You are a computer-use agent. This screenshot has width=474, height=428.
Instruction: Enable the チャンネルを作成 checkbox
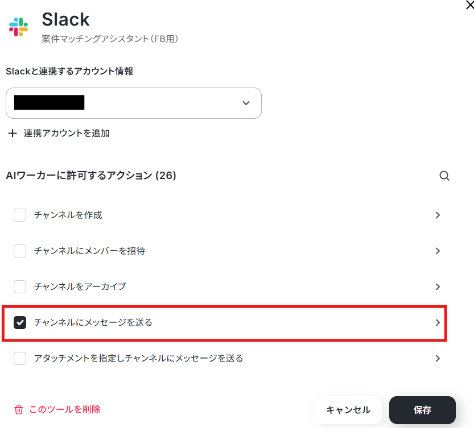pos(20,215)
